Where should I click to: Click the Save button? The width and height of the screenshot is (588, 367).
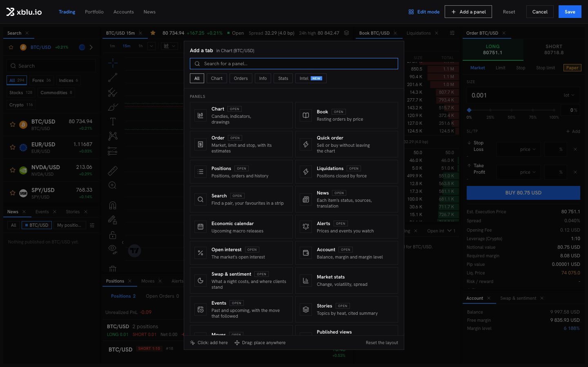(570, 12)
